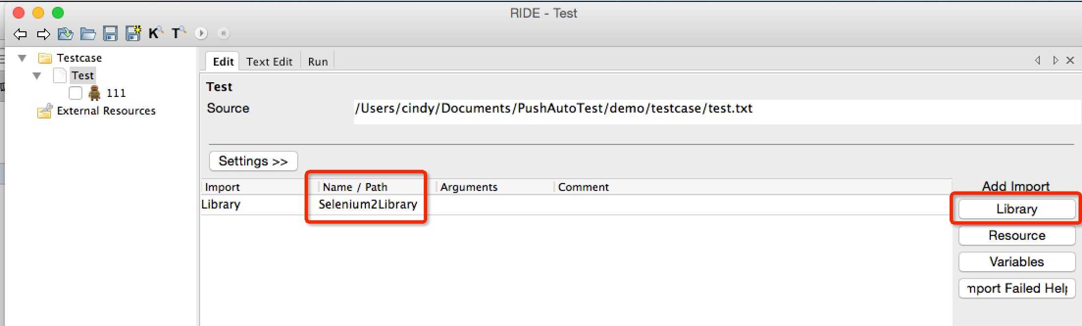This screenshot has width=1082, height=326.
Task: Save the file with the floppy disk icon
Action: coord(110,33)
